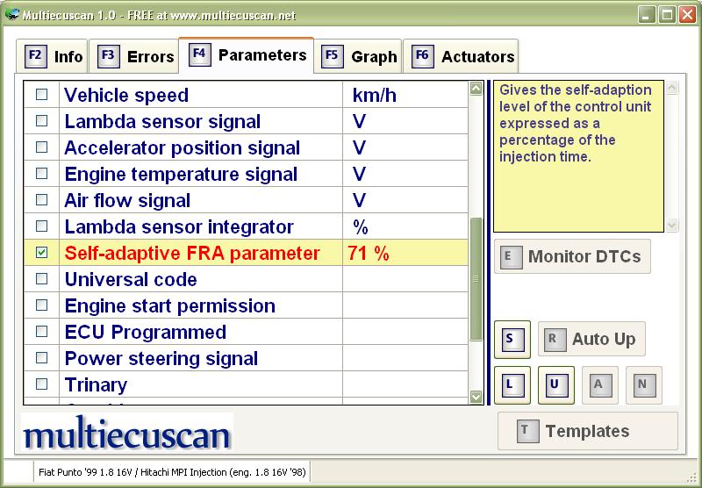Image resolution: width=702 pixels, height=488 pixels.
Task: Click the F2 key icon on the Info tab
Action: pos(36,56)
